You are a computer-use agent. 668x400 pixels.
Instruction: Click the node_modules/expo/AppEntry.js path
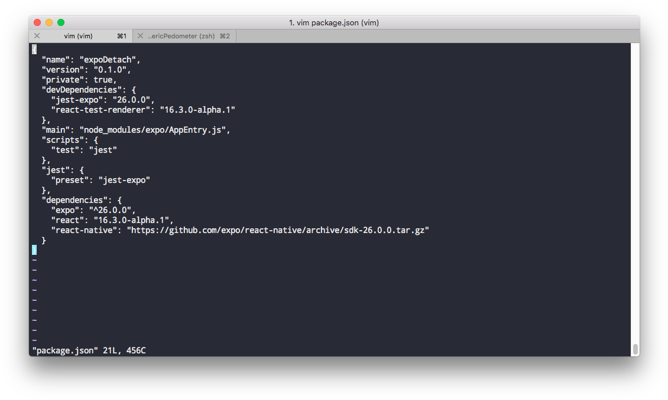click(x=153, y=130)
